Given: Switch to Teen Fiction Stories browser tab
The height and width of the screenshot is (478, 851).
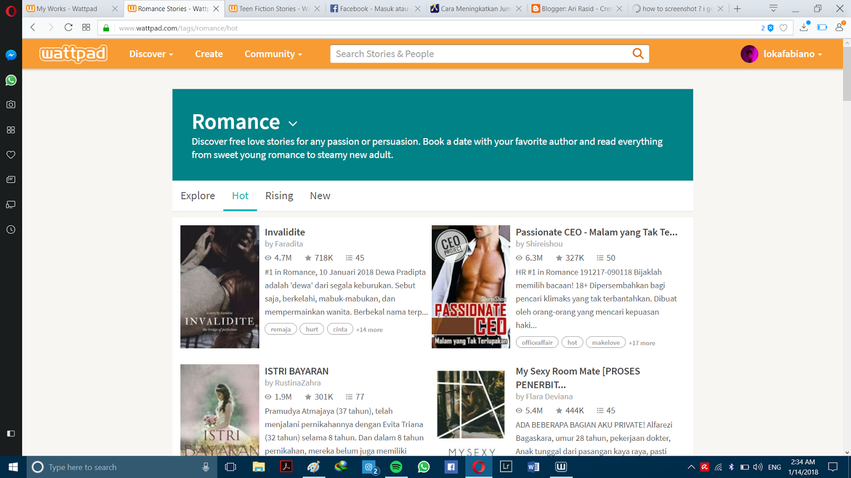Looking at the screenshot, I should point(274,8).
